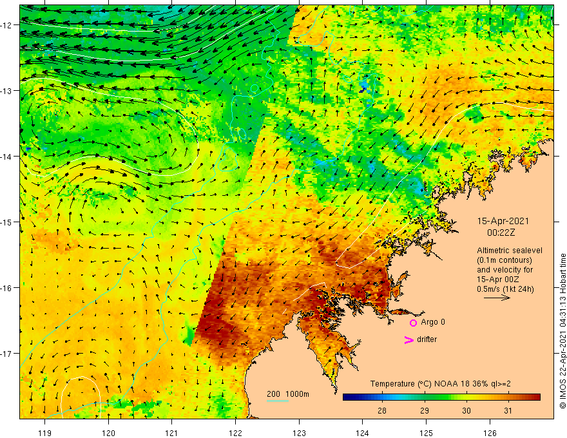Click the 29 value on temperature scale
Screen dimensions: 567x438
pyautogui.click(x=425, y=410)
